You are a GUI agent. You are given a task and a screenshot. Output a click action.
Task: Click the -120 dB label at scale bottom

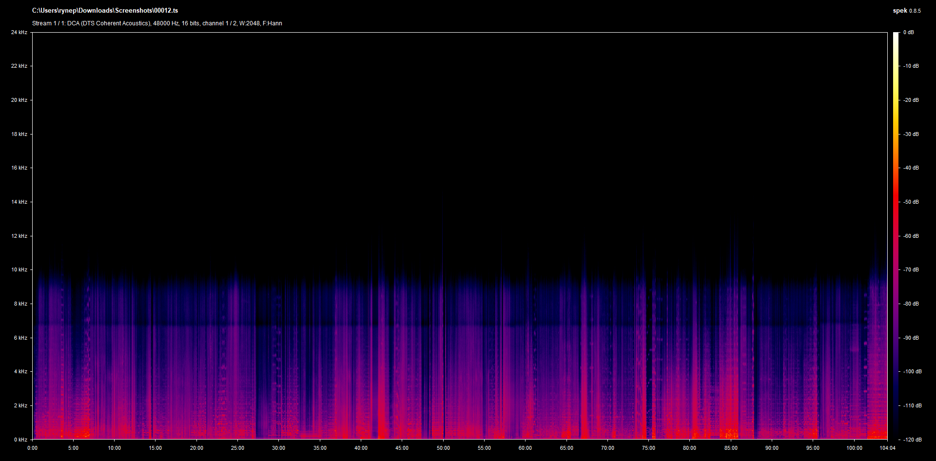pos(912,440)
